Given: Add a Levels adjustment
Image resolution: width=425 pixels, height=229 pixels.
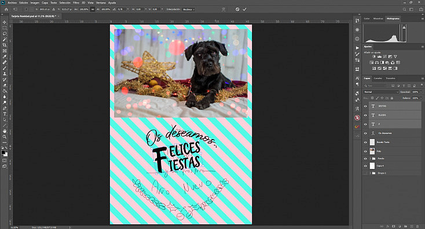Looking at the screenshot, I should click(x=379, y=57).
